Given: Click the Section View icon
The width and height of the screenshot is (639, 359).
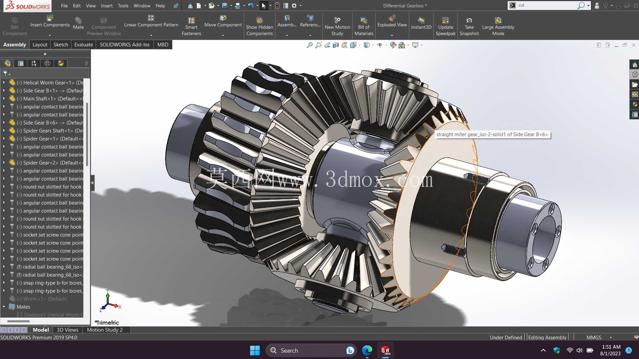Looking at the screenshot, I should 336,45.
